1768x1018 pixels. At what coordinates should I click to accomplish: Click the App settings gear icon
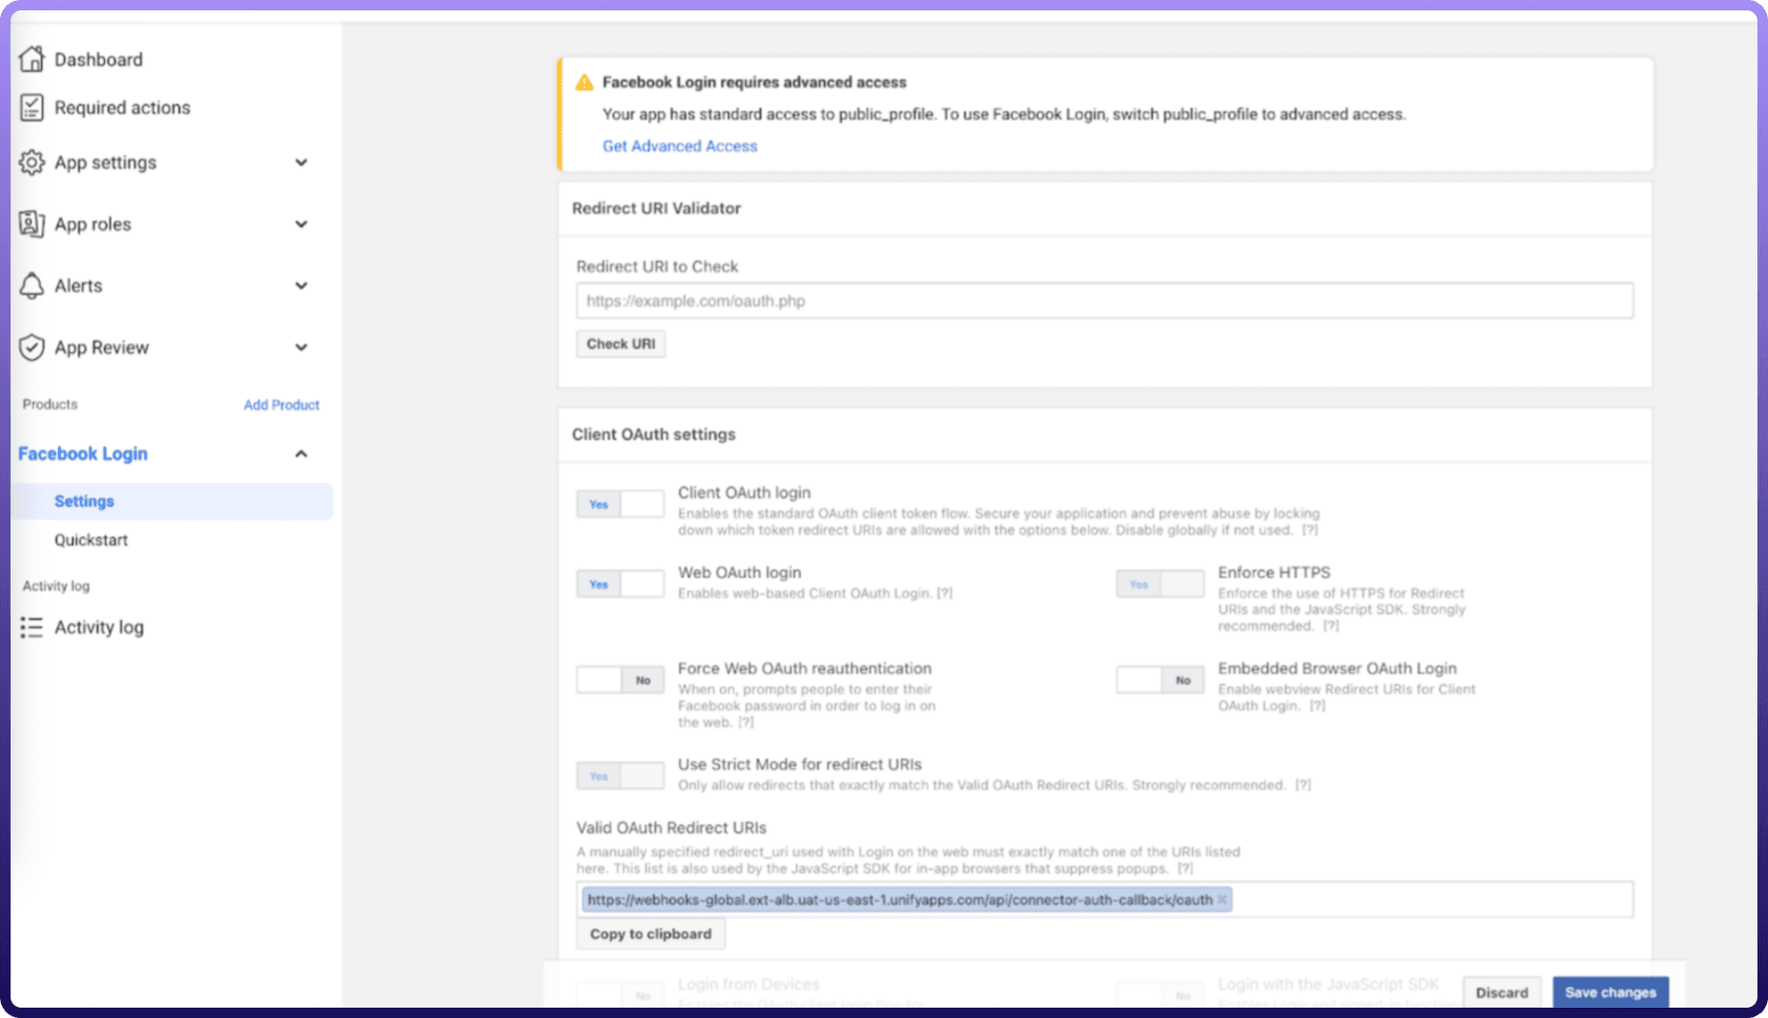coord(31,163)
